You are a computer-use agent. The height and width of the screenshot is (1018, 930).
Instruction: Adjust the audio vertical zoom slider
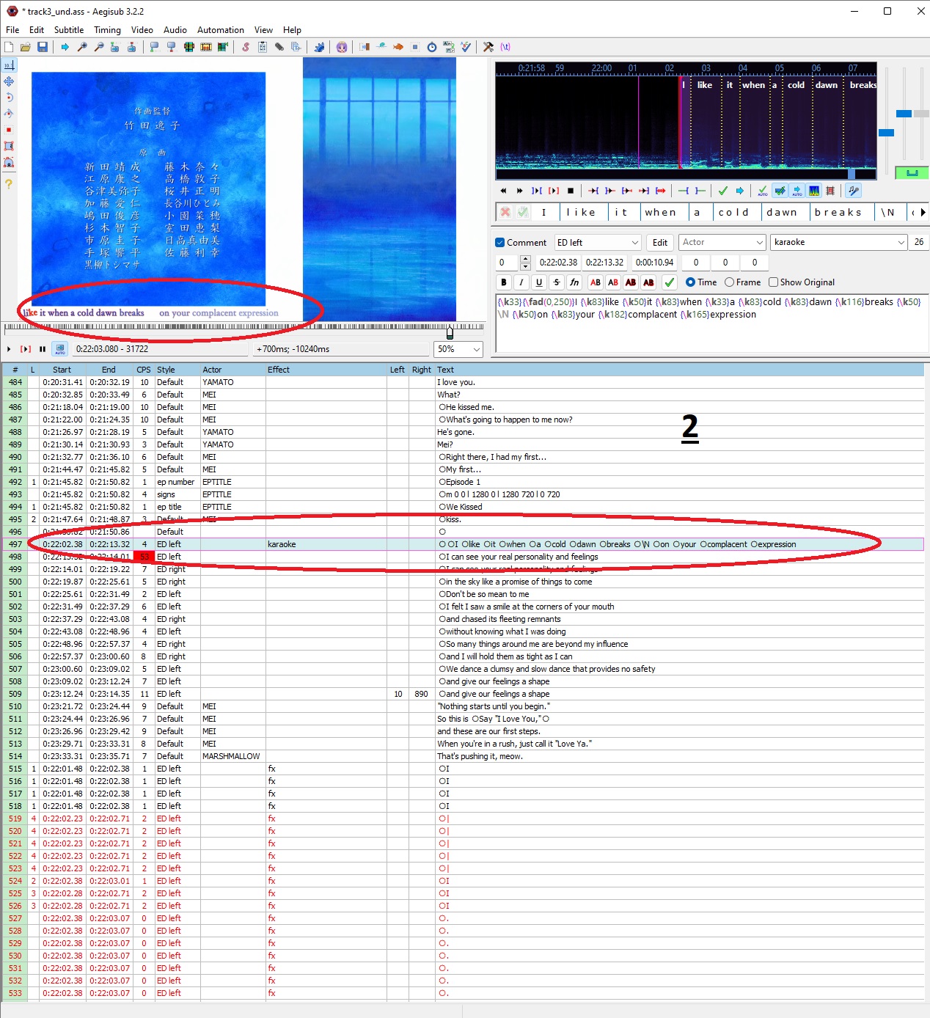(904, 114)
